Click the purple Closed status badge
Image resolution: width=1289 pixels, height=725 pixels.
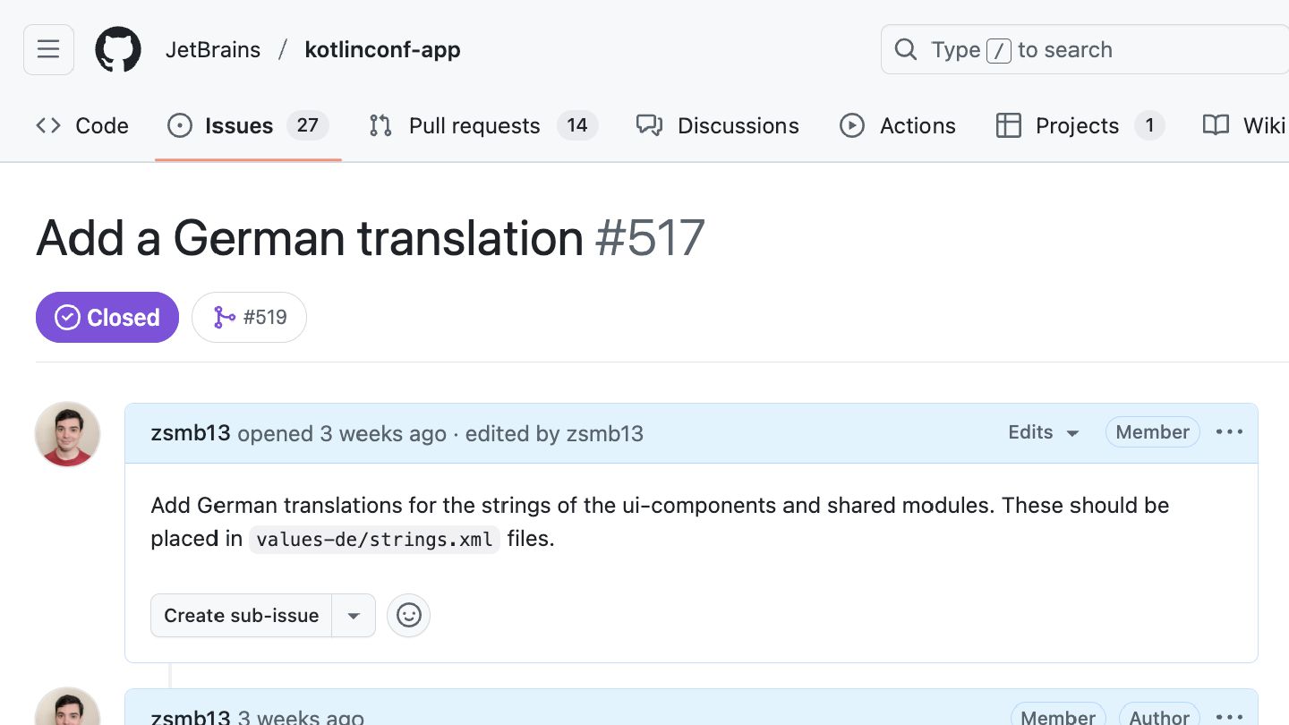point(107,317)
